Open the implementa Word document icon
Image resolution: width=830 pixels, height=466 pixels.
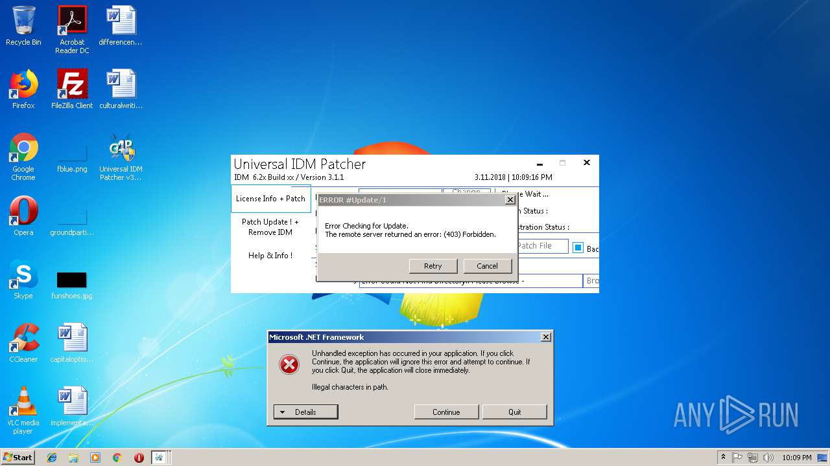click(72, 406)
